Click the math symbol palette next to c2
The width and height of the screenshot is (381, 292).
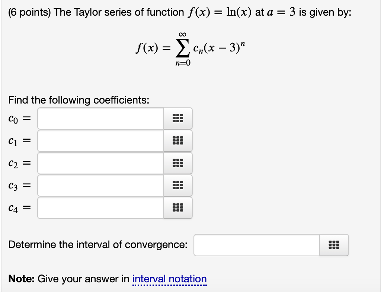(178, 163)
